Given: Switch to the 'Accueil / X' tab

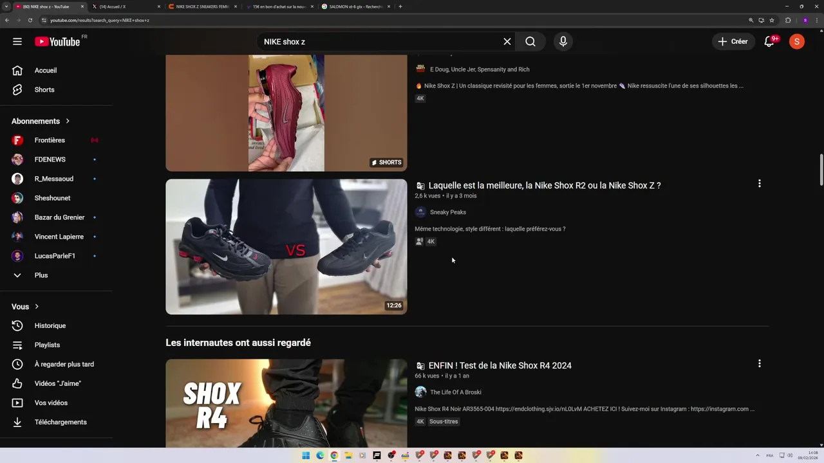Looking at the screenshot, I should 126,6.
